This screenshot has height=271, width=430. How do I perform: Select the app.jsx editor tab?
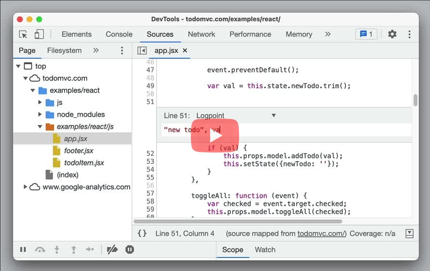166,51
